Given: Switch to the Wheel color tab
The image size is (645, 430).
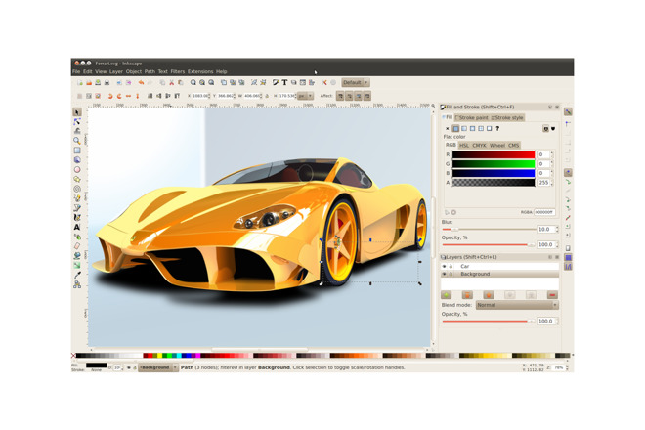Looking at the screenshot, I should tap(497, 146).
